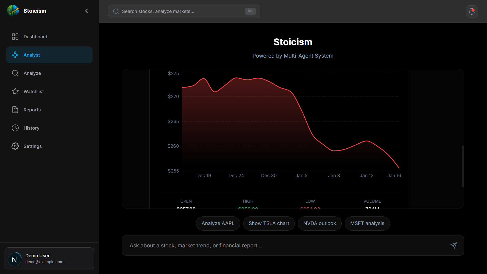Screen dimensions: 487x274
Task: Select the Analyze magnifier icon in sidebar
Action: [15, 73]
